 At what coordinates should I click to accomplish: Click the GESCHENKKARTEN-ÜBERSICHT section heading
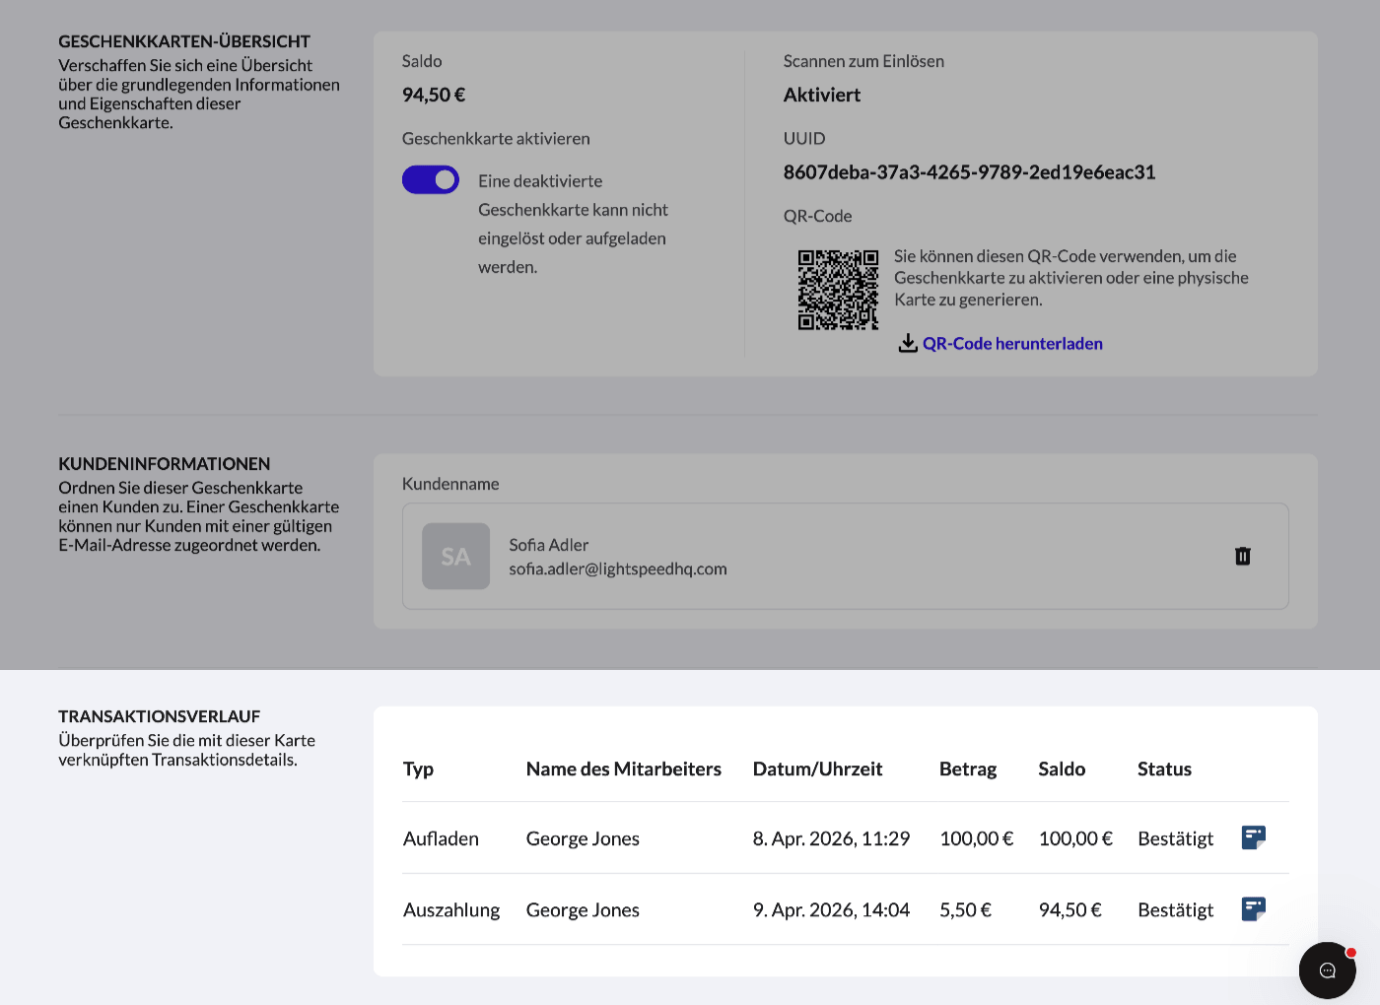pyautogui.click(x=184, y=41)
